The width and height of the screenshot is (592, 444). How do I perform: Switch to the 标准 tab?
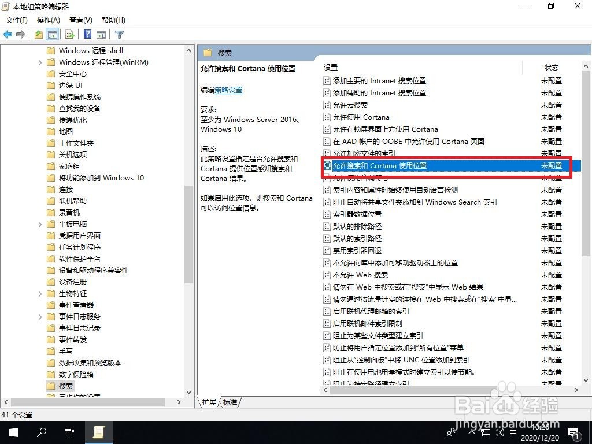click(230, 402)
